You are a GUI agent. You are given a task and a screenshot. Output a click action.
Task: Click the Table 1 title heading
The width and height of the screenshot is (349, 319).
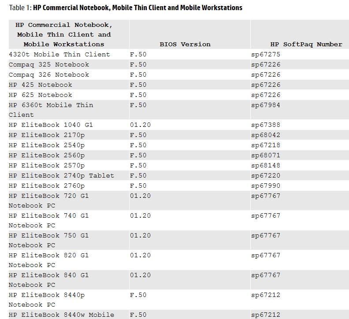(x=126, y=8)
